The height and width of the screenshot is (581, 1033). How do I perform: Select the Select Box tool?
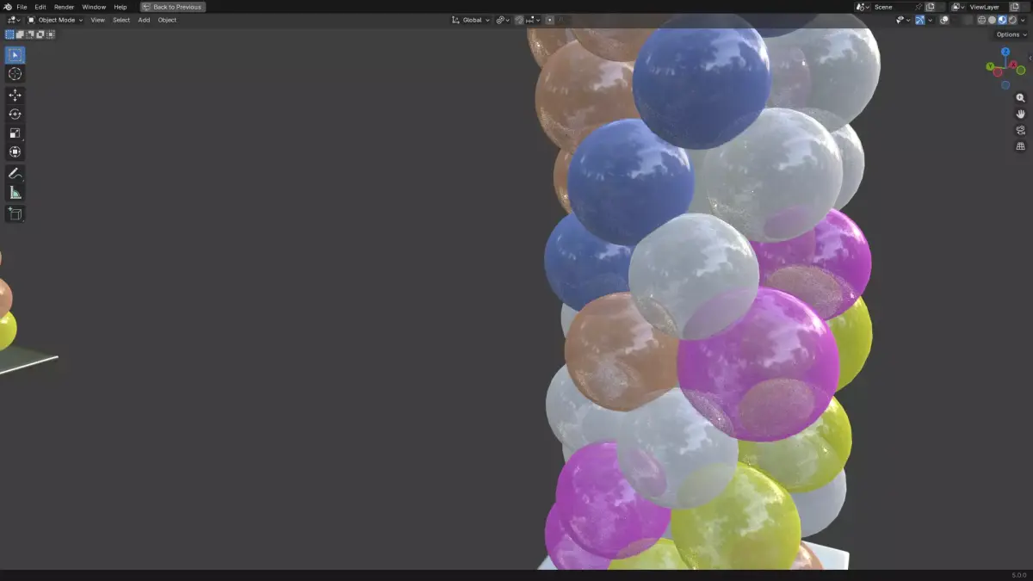coord(15,55)
